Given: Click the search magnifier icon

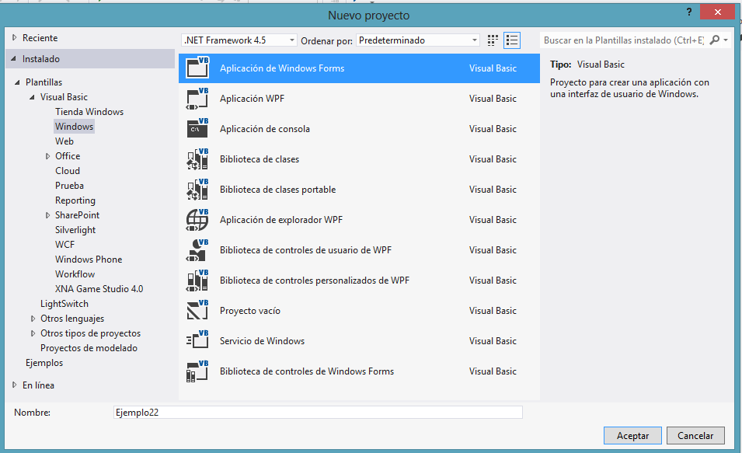Looking at the screenshot, I should (x=716, y=40).
